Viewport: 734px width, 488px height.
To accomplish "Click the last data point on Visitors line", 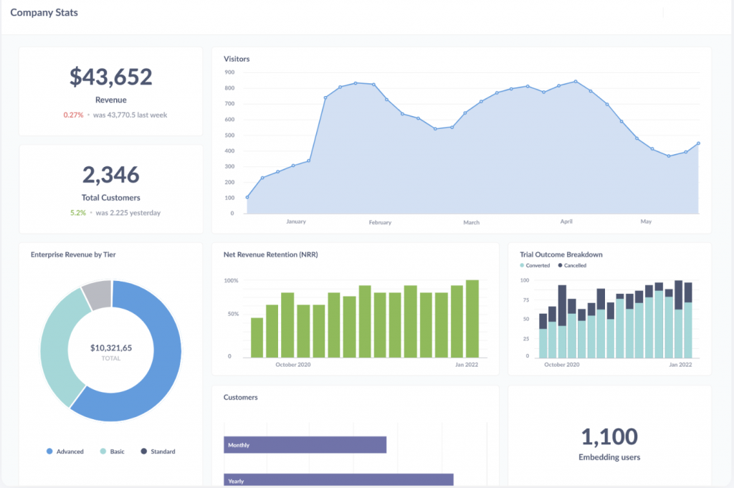I will coord(698,143).
